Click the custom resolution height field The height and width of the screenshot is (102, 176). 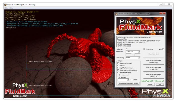pos(138,55)
